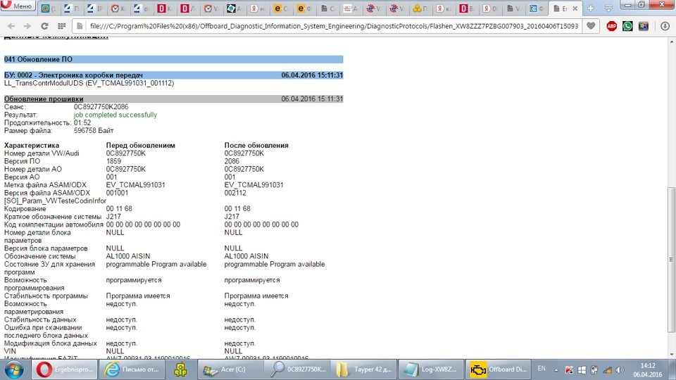This screenshot has width=676, height=380.
Task: Click duration value '01:52'
Action: click(x=82, y=122)
